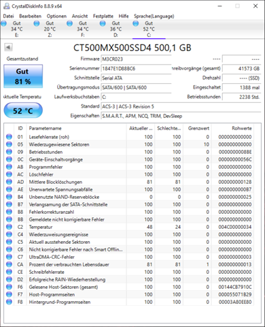Click the Standard field ACS-3
The height and width of the screenshot is (327, 265).
(181, 106)
